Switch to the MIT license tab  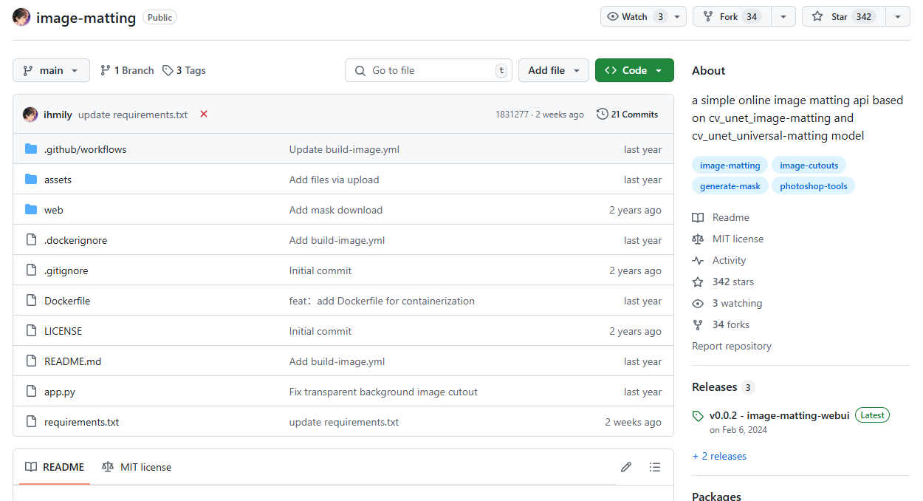(137, 467)
